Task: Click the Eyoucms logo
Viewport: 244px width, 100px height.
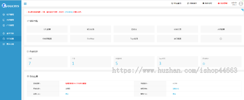Action: coord(10,6)
